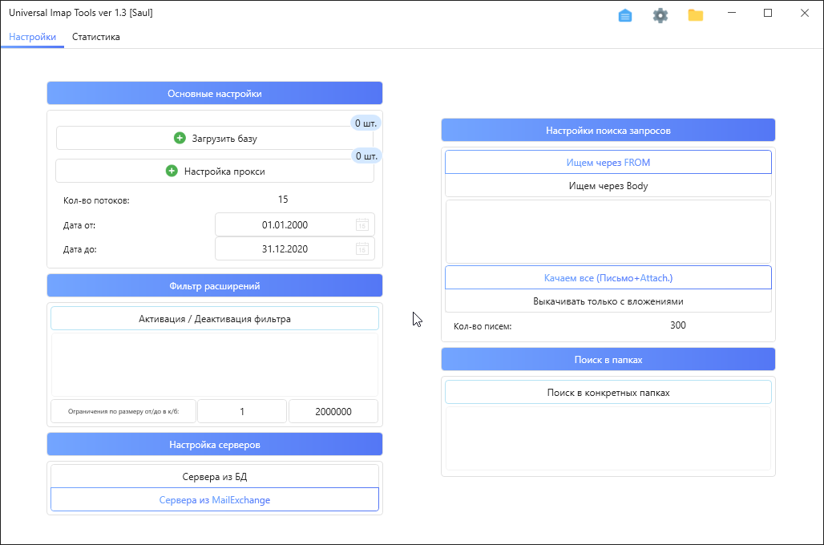The width and height of the screenshot is (824, 545).
Task: Click the thread count value 15
Action: click(283, 200)
